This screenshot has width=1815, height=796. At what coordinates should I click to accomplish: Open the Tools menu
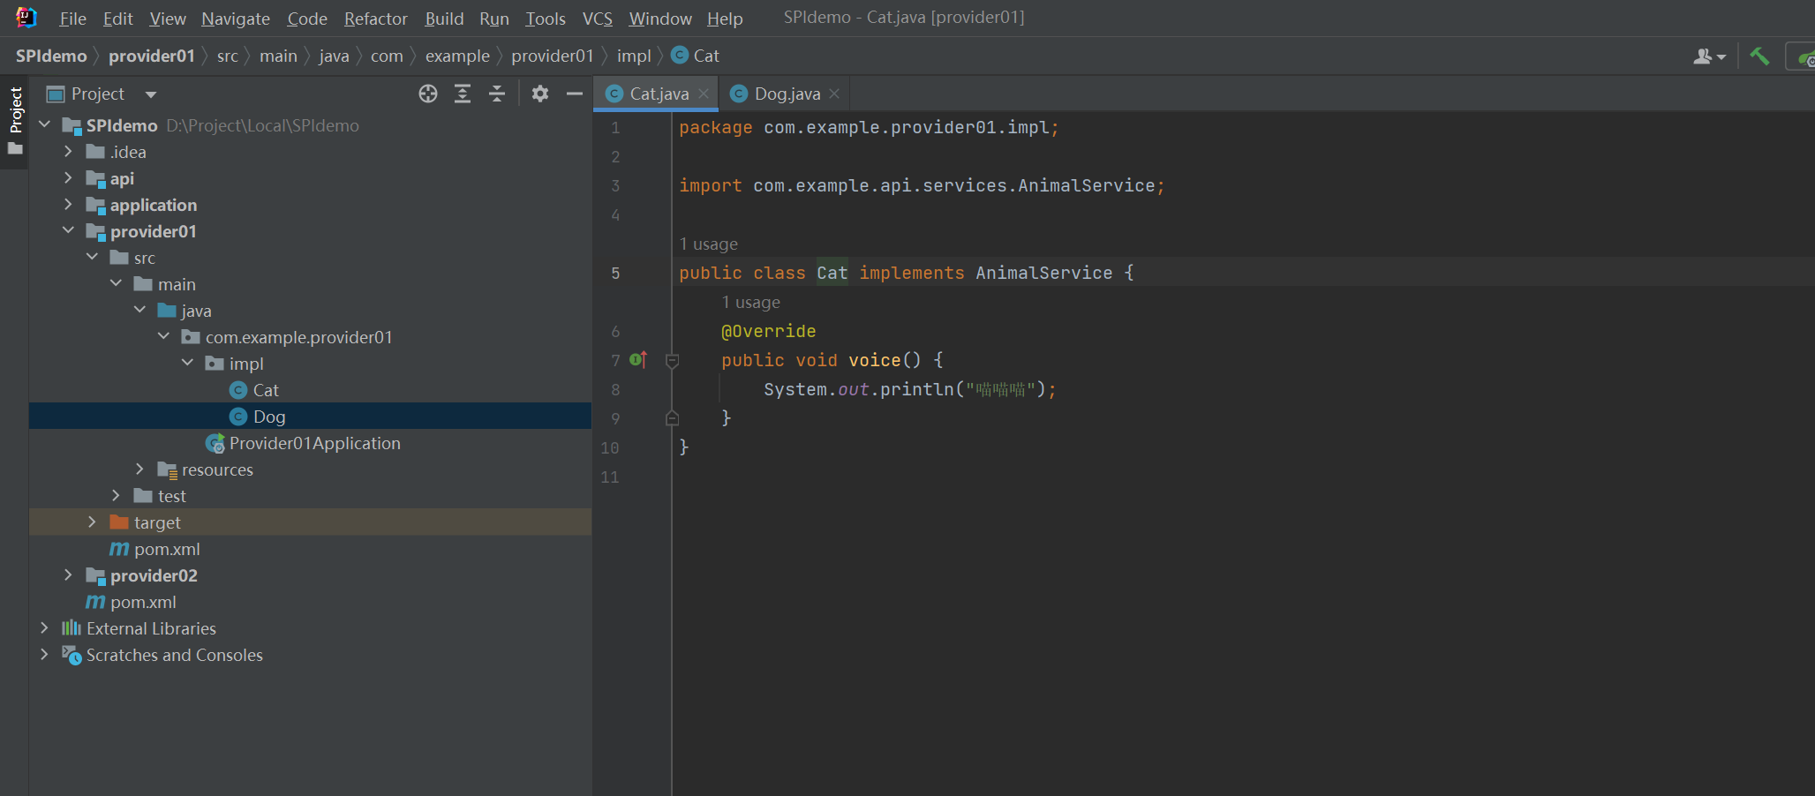click(x=546, y=19)
